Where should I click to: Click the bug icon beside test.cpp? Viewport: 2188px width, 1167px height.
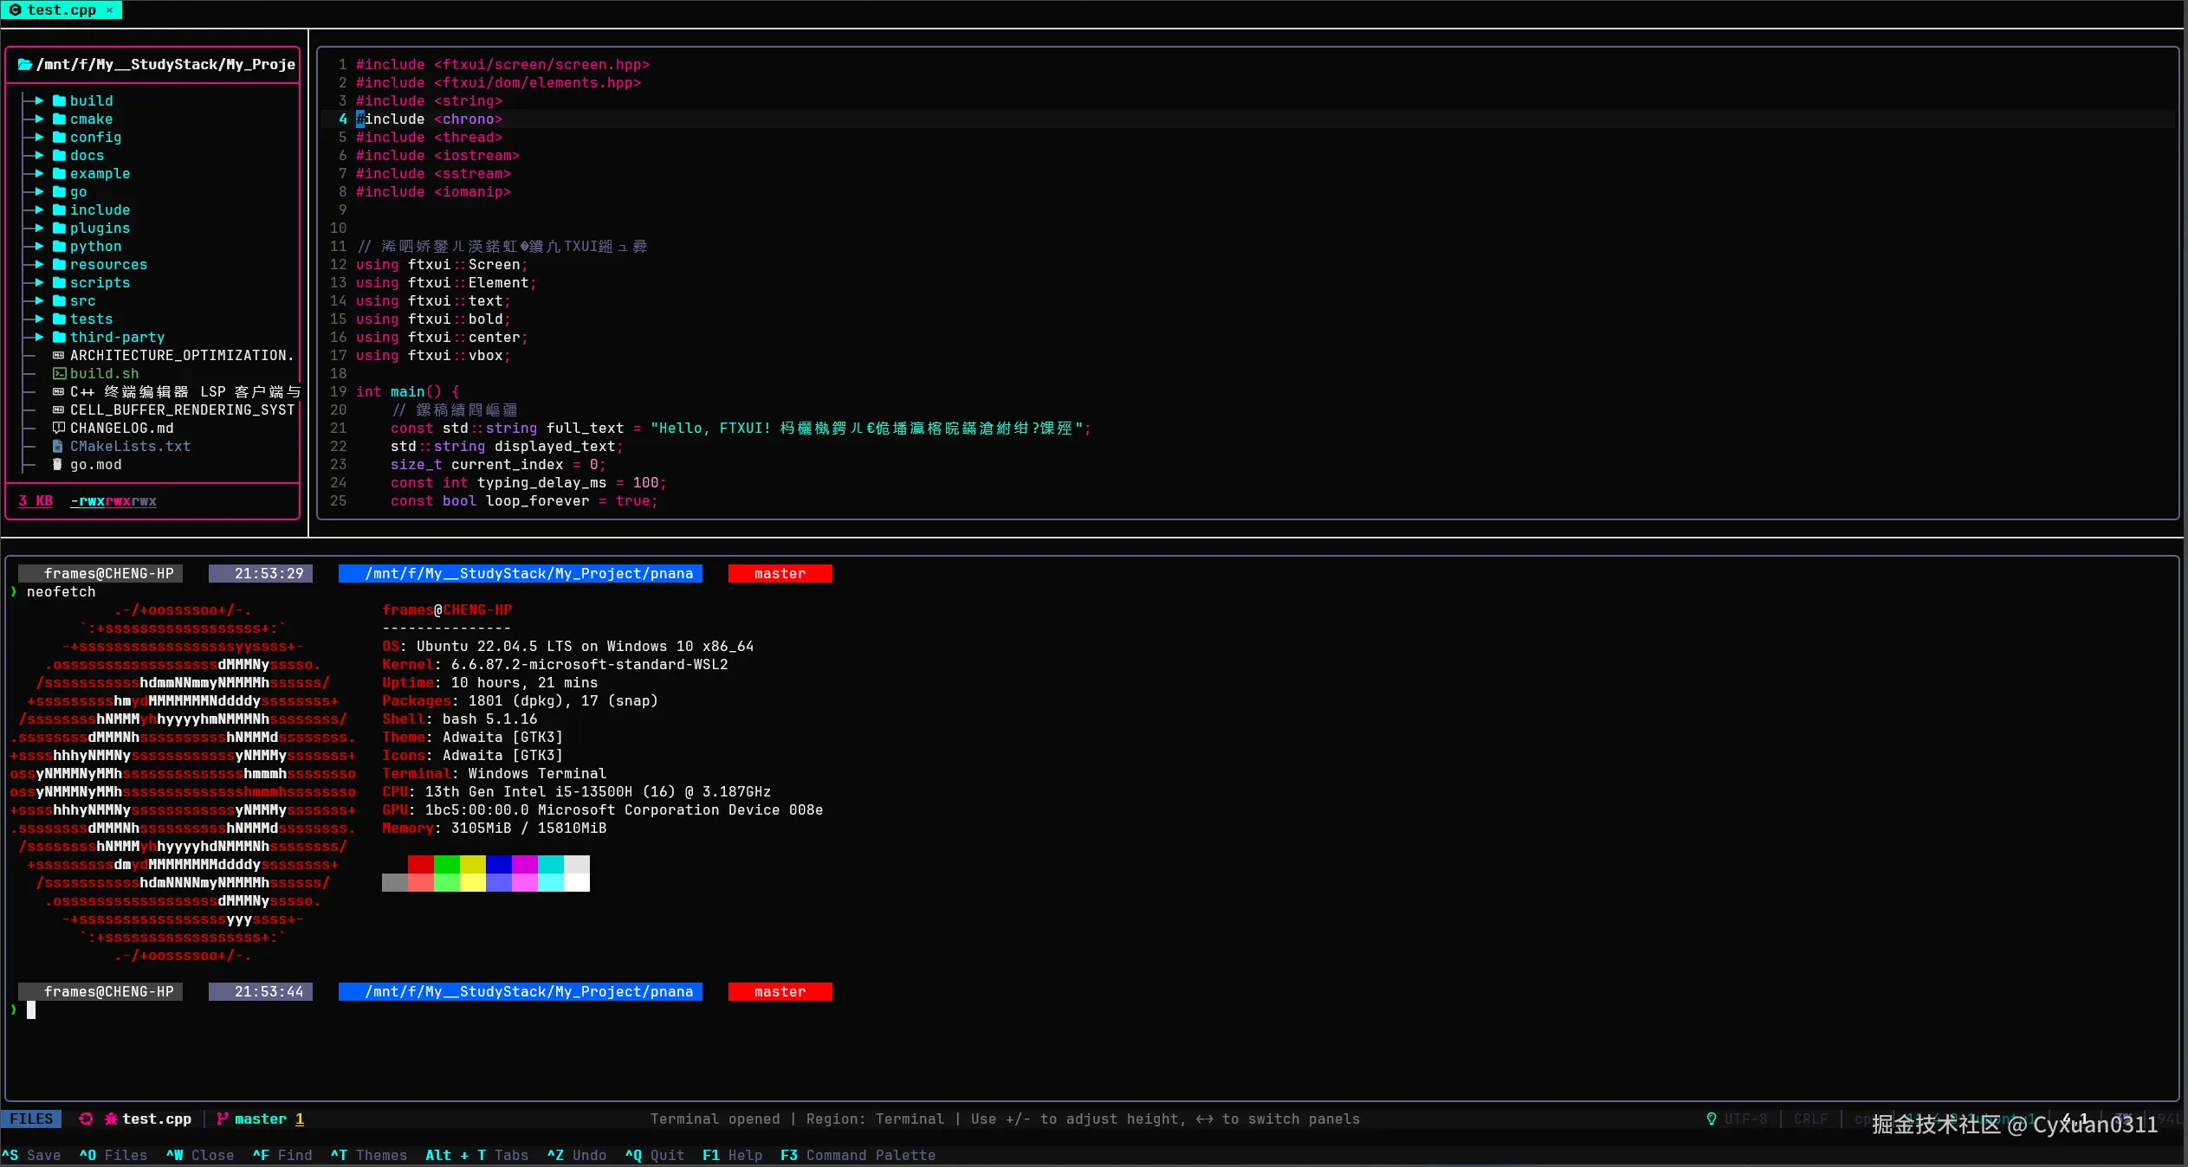click(111, 1119)
